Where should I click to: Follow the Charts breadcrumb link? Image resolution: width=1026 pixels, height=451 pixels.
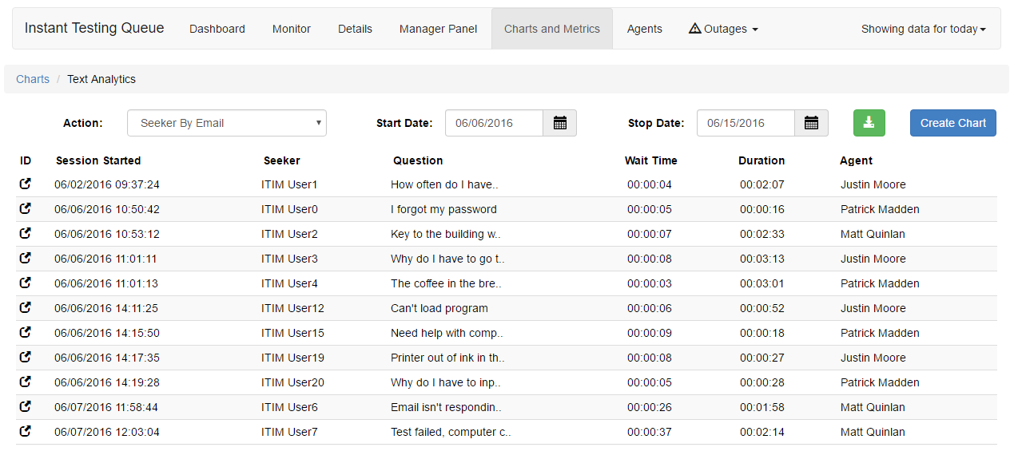pyautogui.click(x=33, y=79)
